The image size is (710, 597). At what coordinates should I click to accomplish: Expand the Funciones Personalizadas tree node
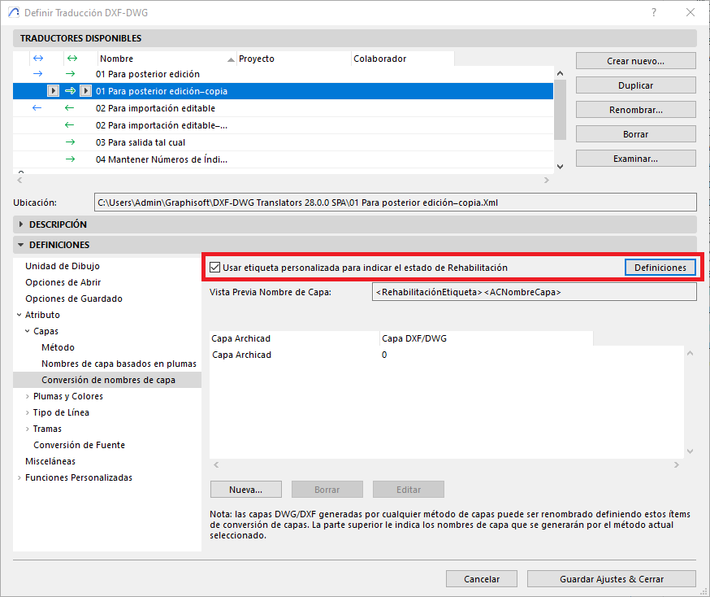[x=19, y=477]
